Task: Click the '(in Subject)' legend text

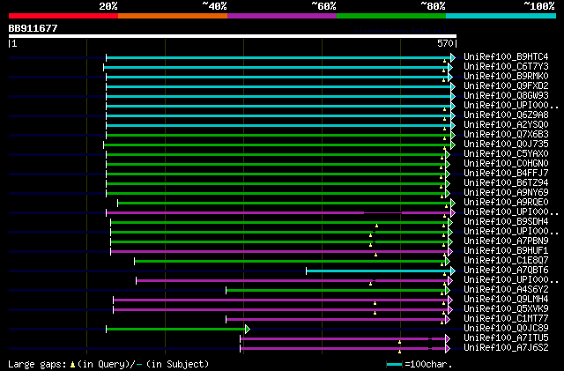Action: pyautogui.click(x=177, y=365)
